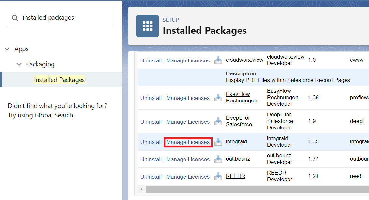
Task: Click the package icon beside integraid
Action: tap(218, 142)
